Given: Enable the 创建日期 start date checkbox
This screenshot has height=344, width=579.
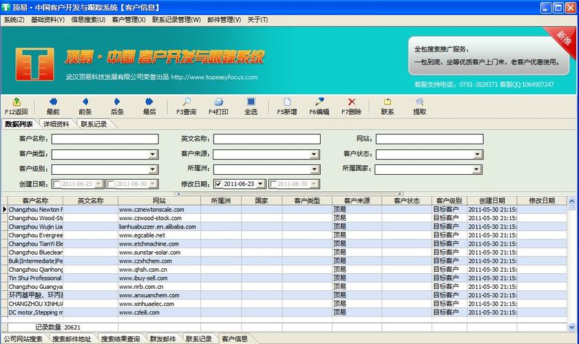Looking at the screenshot, I should tap(56, 184).
